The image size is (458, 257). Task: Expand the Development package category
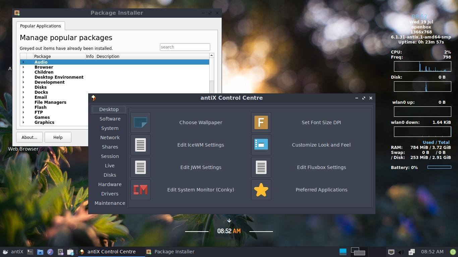click(x=23, y=82)
